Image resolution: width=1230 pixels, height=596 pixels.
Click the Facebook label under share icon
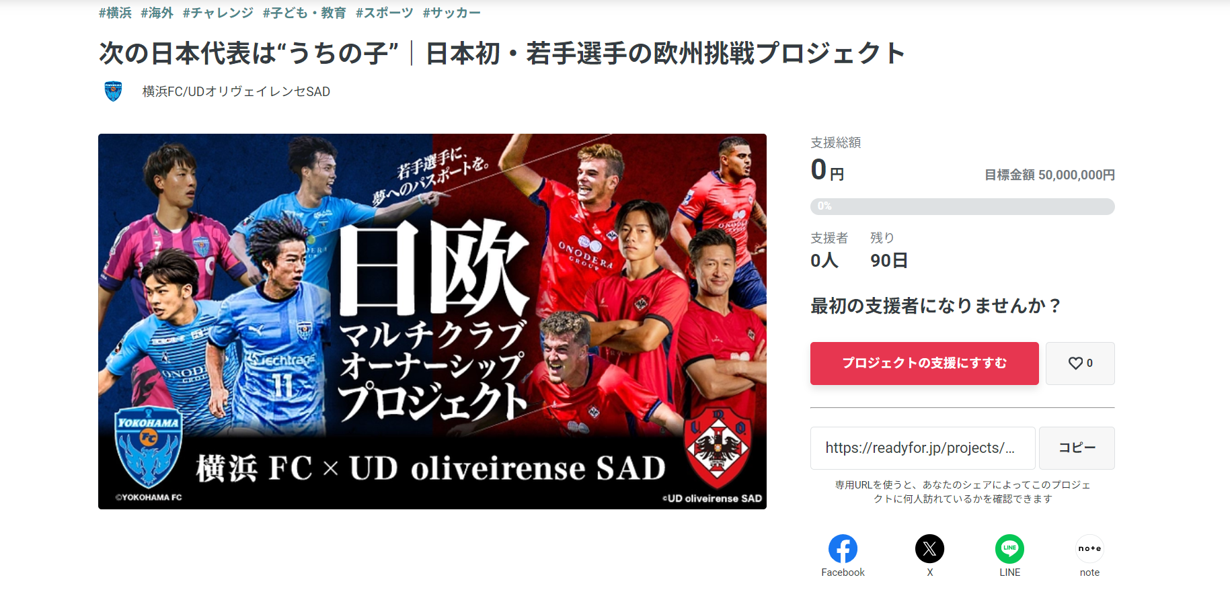coord(843,572)
